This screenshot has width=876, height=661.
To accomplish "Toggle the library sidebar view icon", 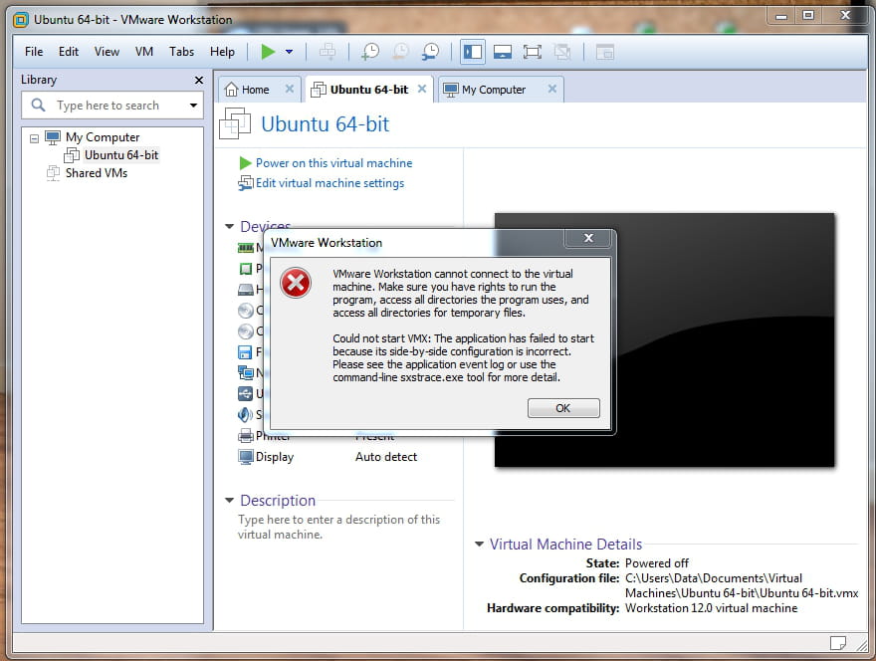I will click(473, 52).
